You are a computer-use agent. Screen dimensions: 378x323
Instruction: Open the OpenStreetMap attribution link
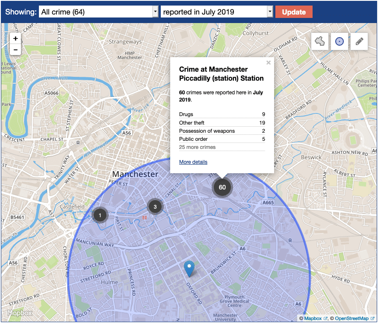click(x=351, y=318)
